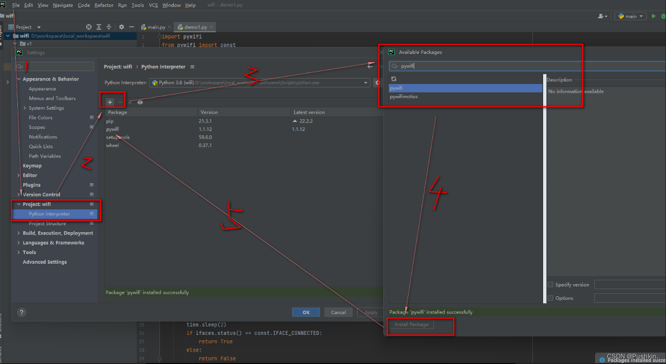Open the main run configuration dropdown
Viewport: 666px width, 364px height.
click(630, 16)
